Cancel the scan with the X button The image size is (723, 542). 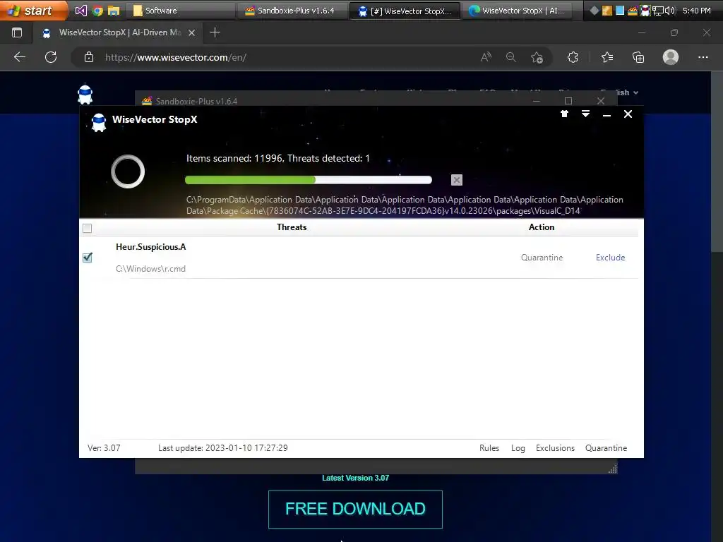click(x=457, y=180)
